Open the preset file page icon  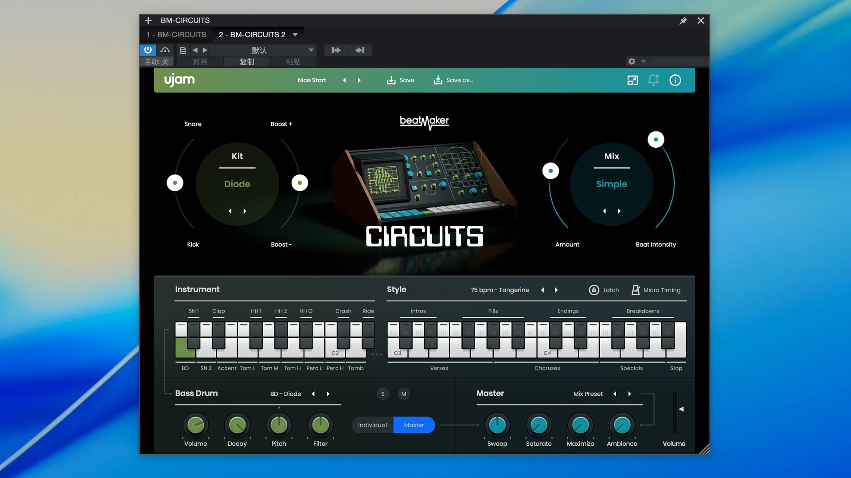tap(183, 50)
